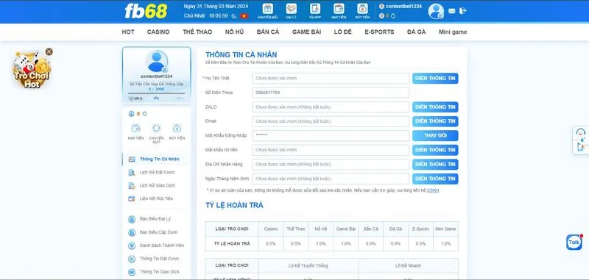Open the Rút Tiền icon in header
Screen dimensions: 589x280
[x=362, y=11]
